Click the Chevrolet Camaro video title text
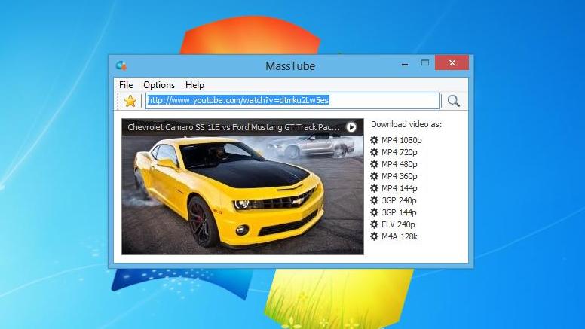The image size is (585, 329). point(234,127)
